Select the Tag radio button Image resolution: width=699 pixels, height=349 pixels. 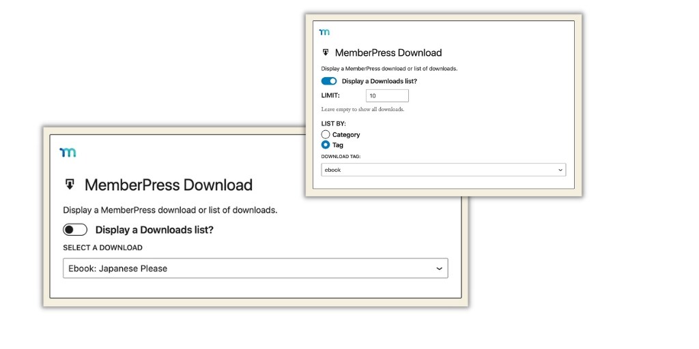pos(326,145)
